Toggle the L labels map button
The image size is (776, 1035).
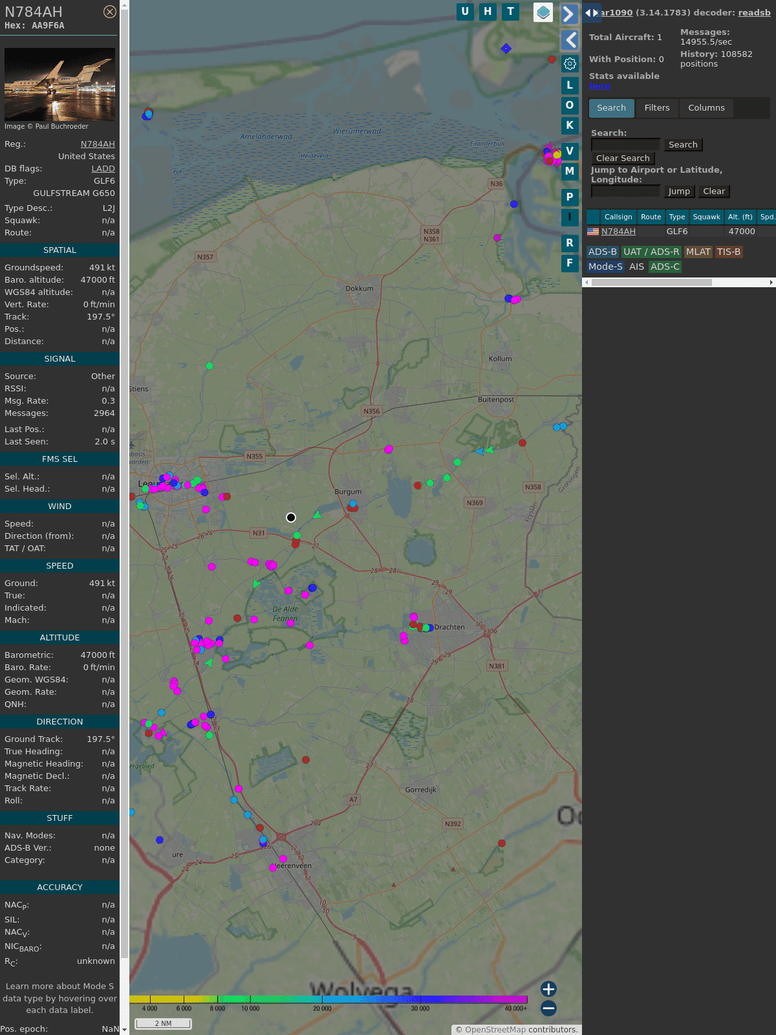tap(570, 85)
